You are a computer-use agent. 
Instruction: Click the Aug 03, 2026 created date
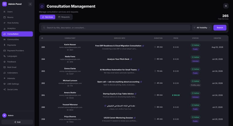217,47
